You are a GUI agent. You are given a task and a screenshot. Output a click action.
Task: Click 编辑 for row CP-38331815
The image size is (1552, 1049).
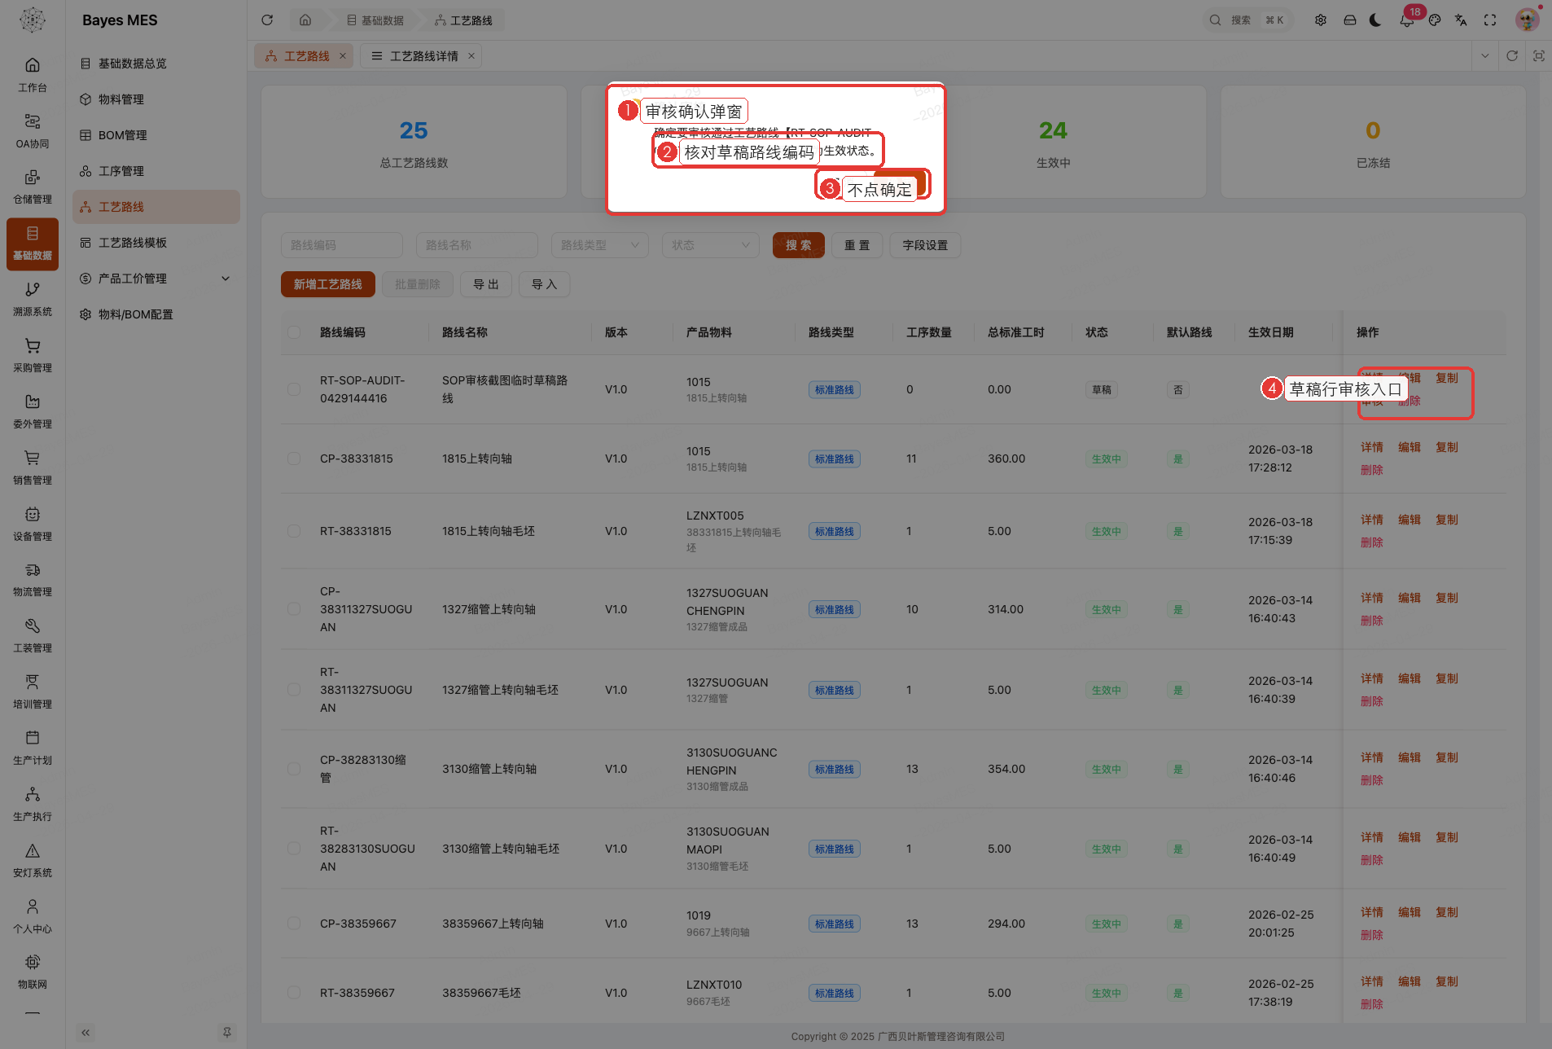coord(1410,447)
